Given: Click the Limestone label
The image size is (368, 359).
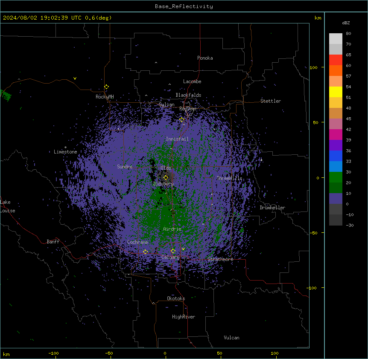Looking at the screenshot, I should pyautogui.click(x=65, y=152).
